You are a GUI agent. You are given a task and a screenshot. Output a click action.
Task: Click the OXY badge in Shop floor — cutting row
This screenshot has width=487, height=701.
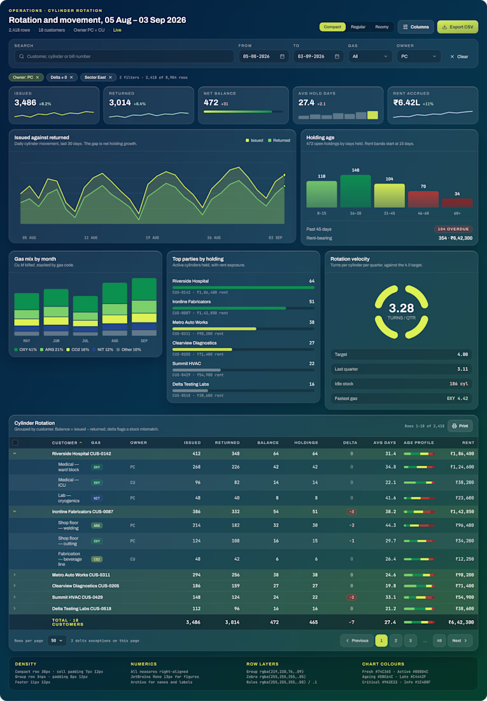click(97, 541)
